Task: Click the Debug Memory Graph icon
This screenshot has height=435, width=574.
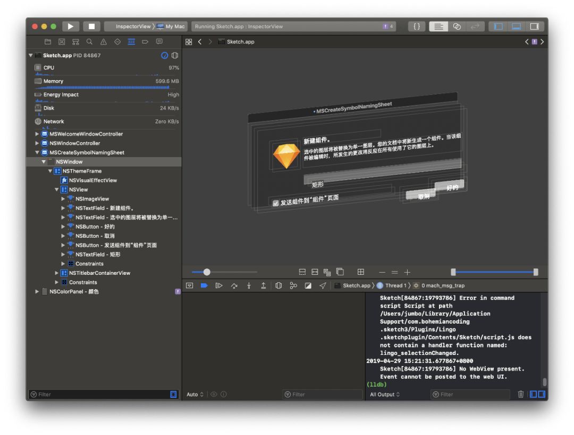Action: tap(293, 285)
